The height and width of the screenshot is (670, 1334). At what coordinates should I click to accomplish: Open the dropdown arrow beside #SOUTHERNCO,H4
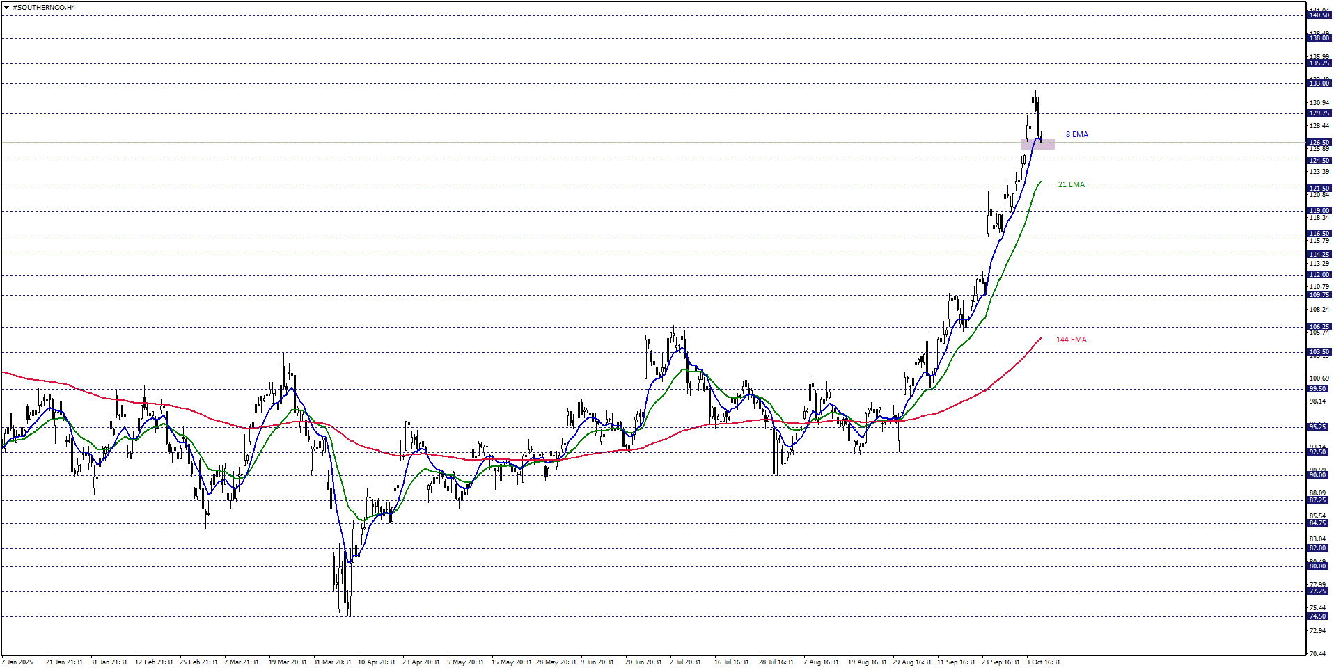pyautogui.click(x=6, y=8)
